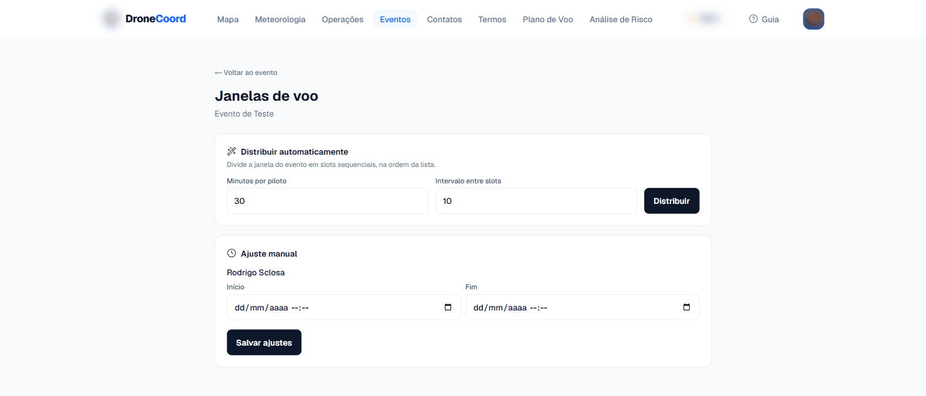Click the Evento de Teste subtitle
Image resolution: width=926 pixels, height=396 pixels.
pos(244,114)
